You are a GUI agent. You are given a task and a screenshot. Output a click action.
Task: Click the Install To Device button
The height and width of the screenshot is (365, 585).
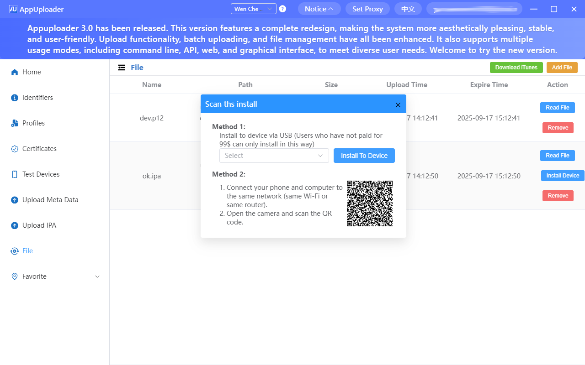click(x=364, y=156)
